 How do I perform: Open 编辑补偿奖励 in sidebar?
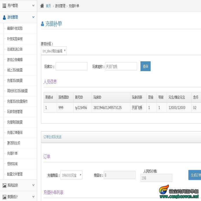(15, 28)
